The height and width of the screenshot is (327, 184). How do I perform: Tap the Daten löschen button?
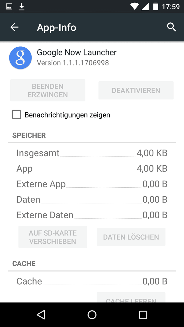(131, 237)
